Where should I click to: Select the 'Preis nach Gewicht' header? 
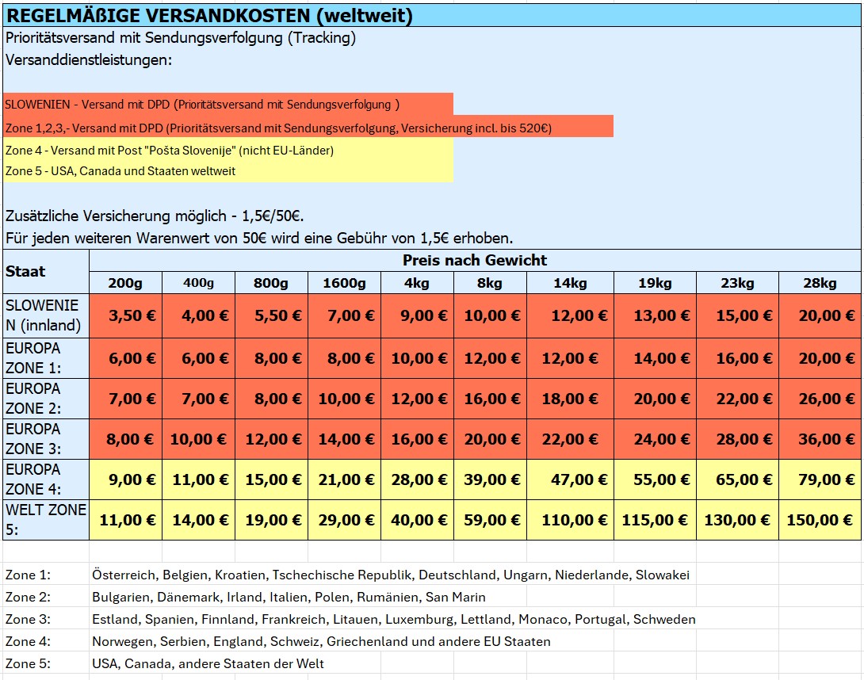(475, 260)
